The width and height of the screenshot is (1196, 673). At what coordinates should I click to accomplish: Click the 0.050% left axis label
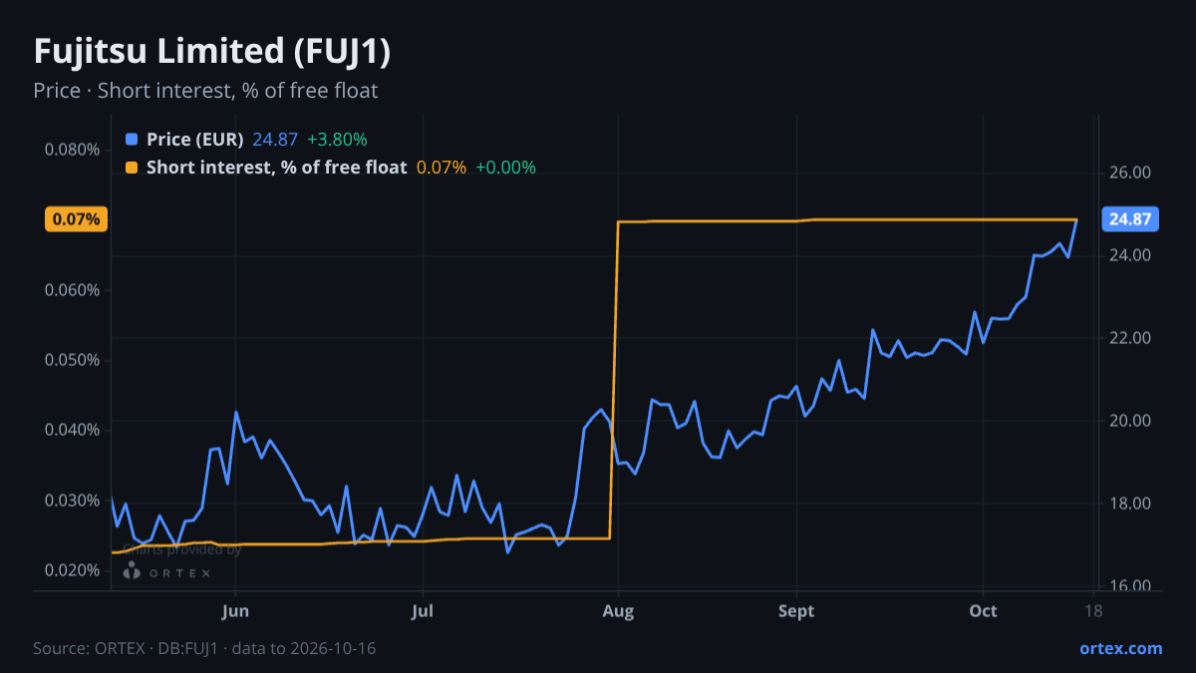[72, 360]
